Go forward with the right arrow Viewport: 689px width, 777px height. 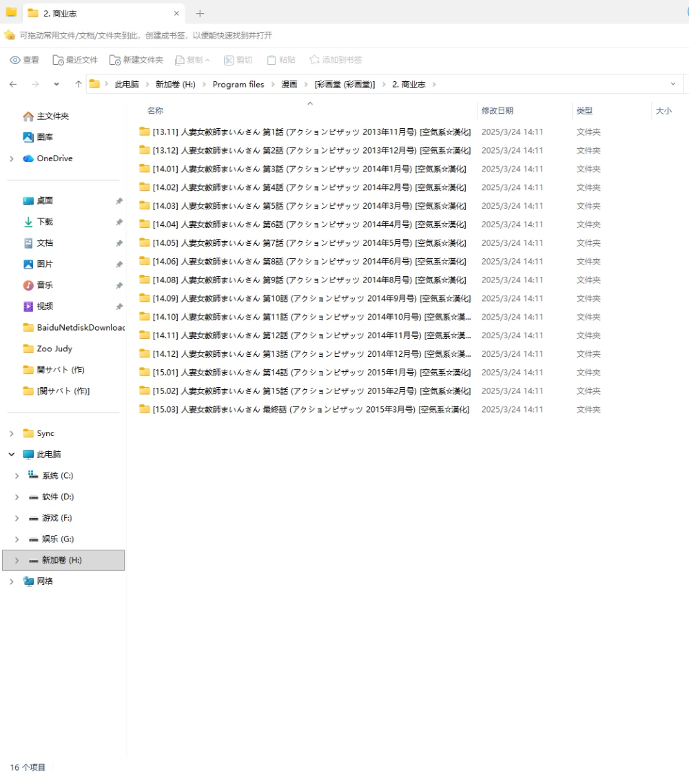point(35,84)
